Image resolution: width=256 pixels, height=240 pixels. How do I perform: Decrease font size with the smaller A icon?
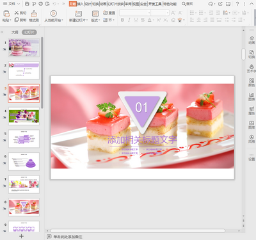[180, 13]
